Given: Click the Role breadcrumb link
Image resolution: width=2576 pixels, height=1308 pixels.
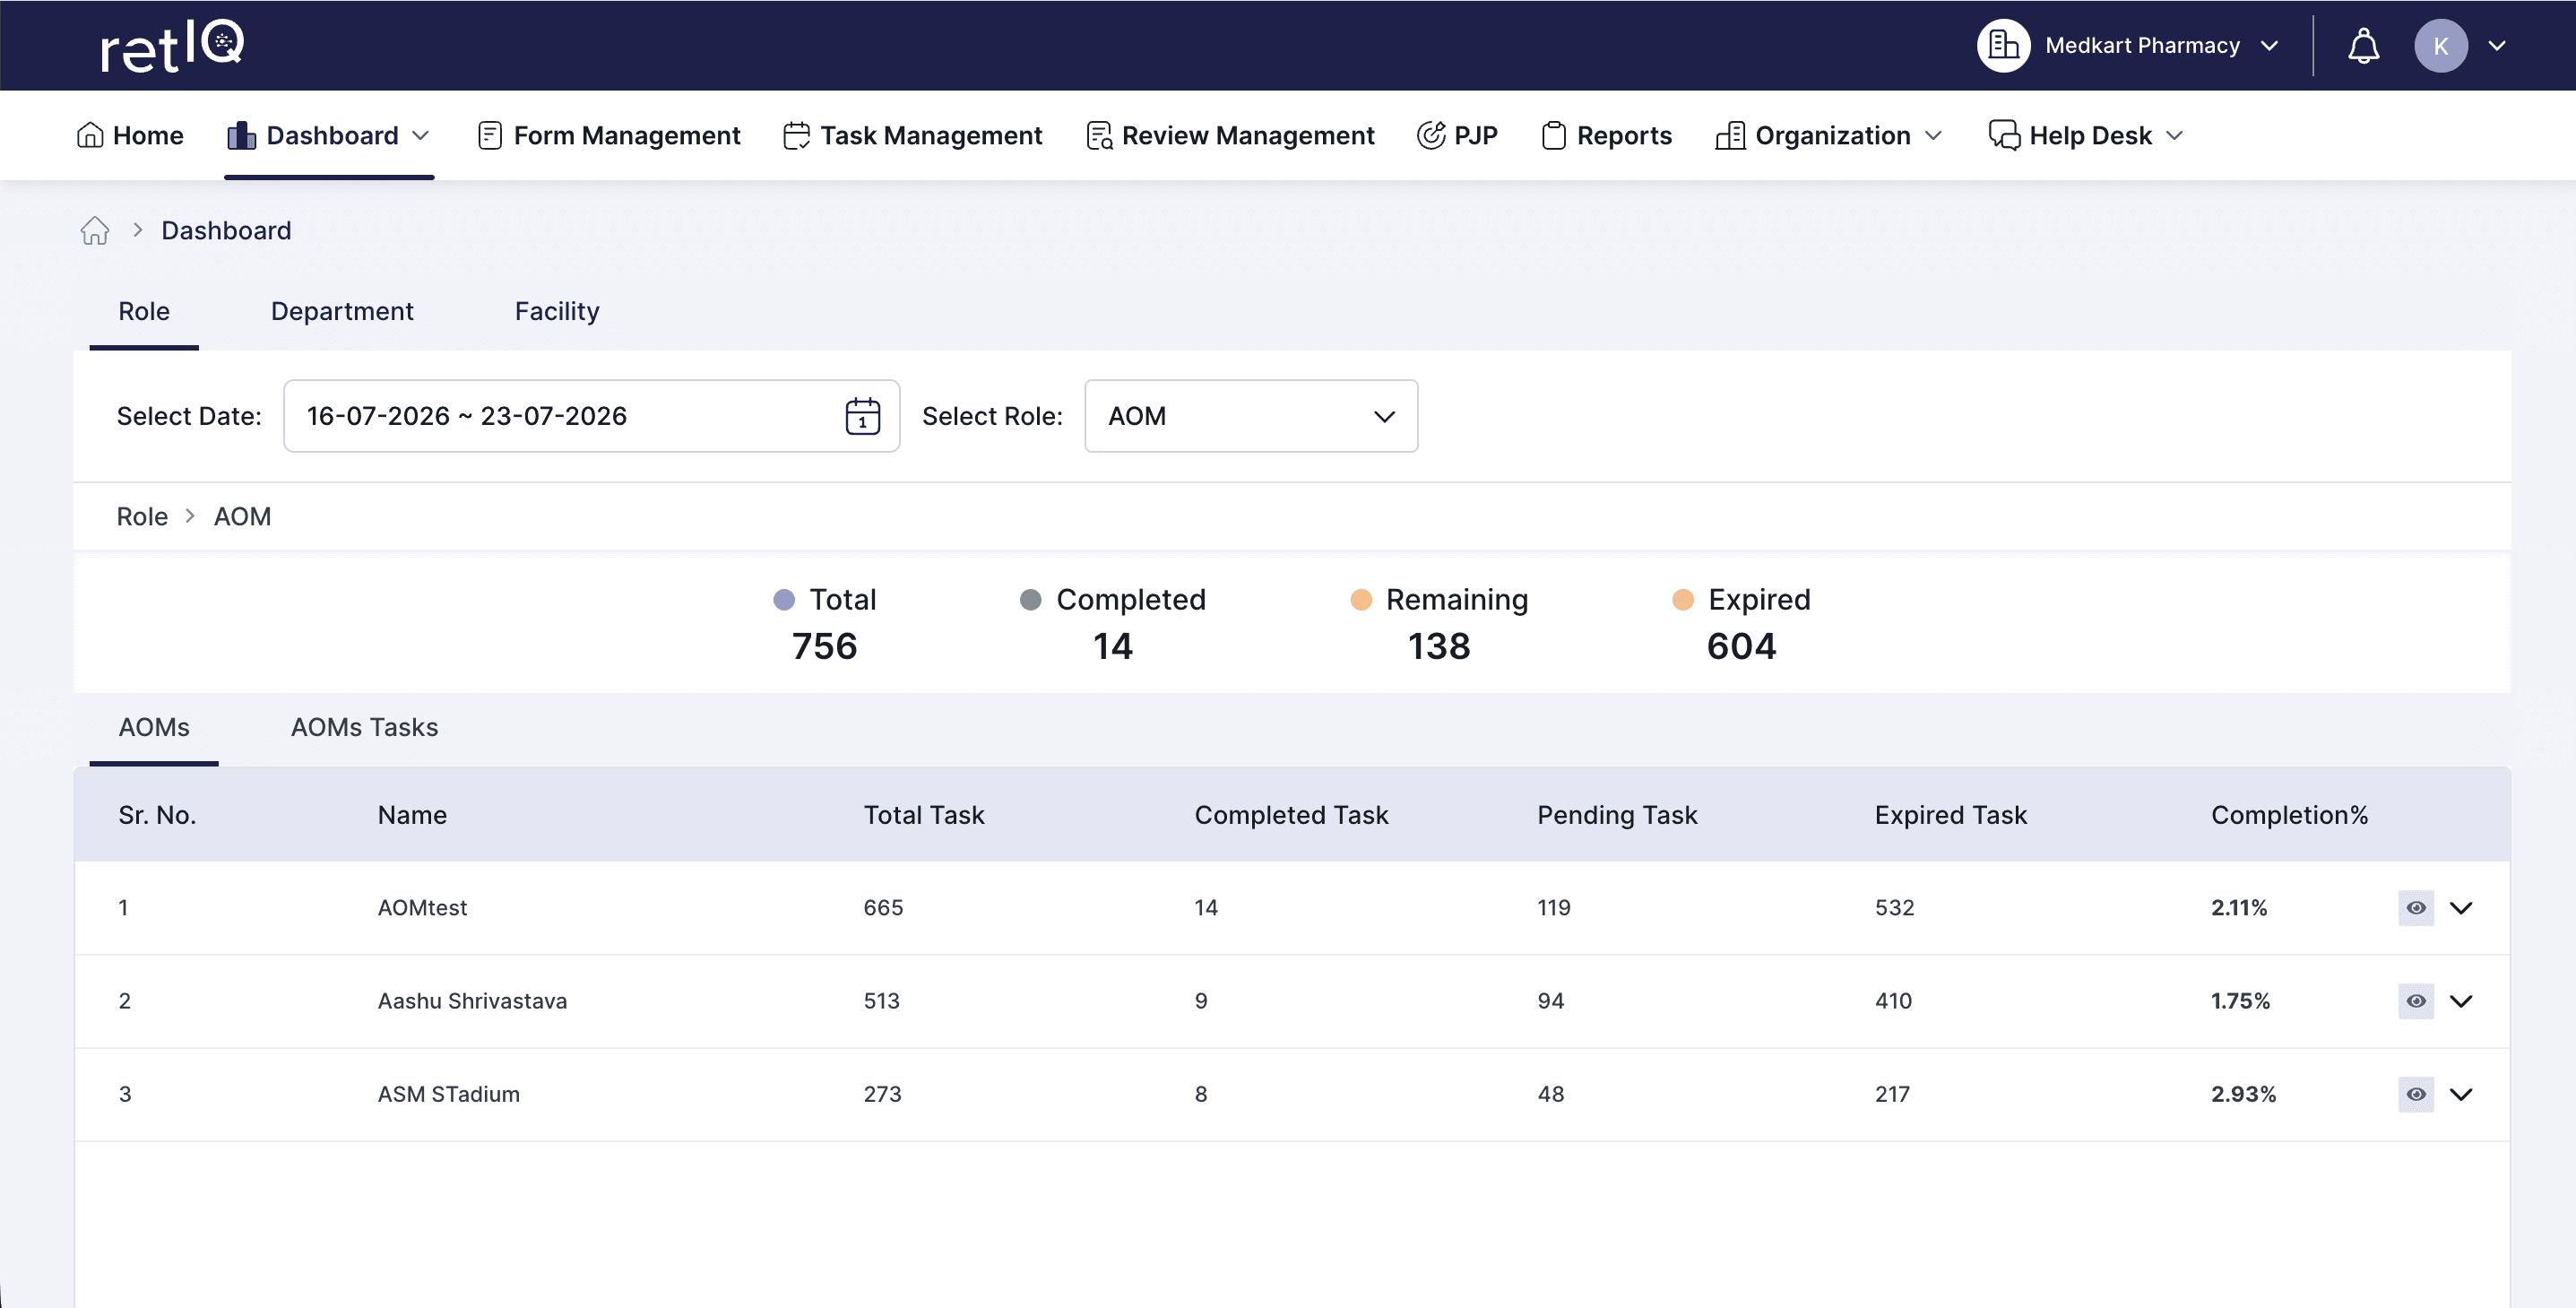Looking at the screenshot, I should click(142, 517).
